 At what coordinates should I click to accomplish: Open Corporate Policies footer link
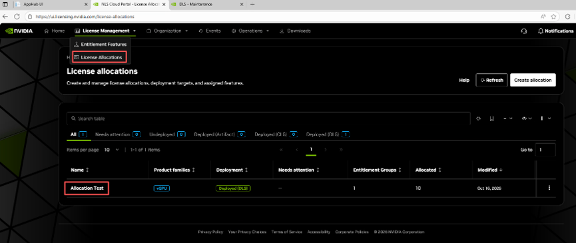352,232
